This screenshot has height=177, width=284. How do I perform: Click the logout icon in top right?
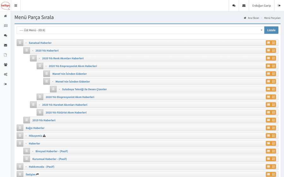pos(279,6)
